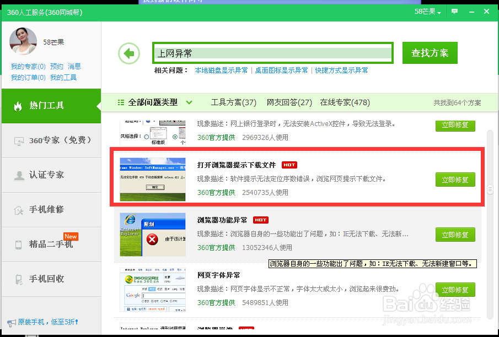Click the list icon beside 全部问题类型

point(121,102)
